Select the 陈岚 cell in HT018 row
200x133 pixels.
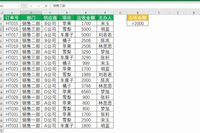(x=105, y=41)
